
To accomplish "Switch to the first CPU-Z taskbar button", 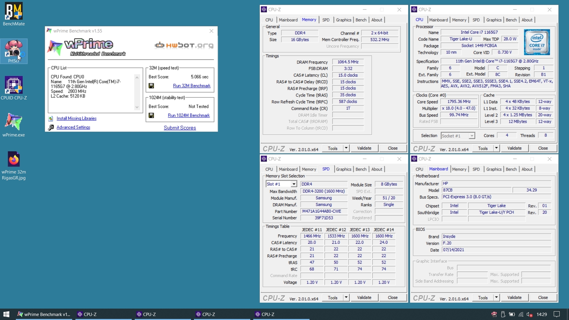I will click(103, 314).
